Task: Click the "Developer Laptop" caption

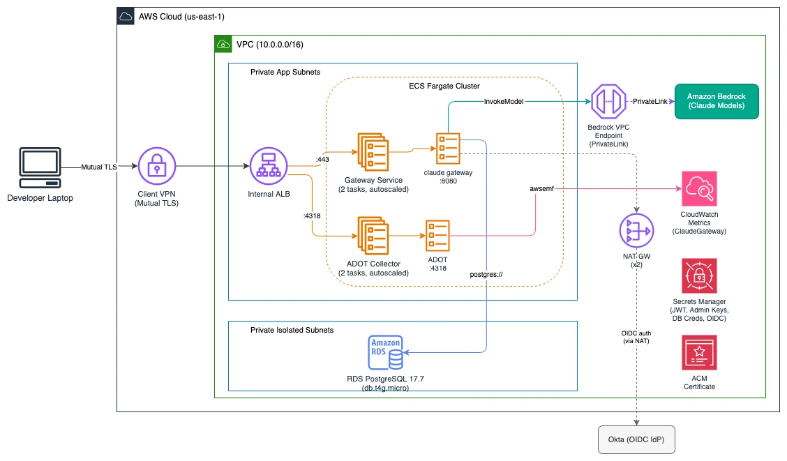Action: (x=40, y=198)
